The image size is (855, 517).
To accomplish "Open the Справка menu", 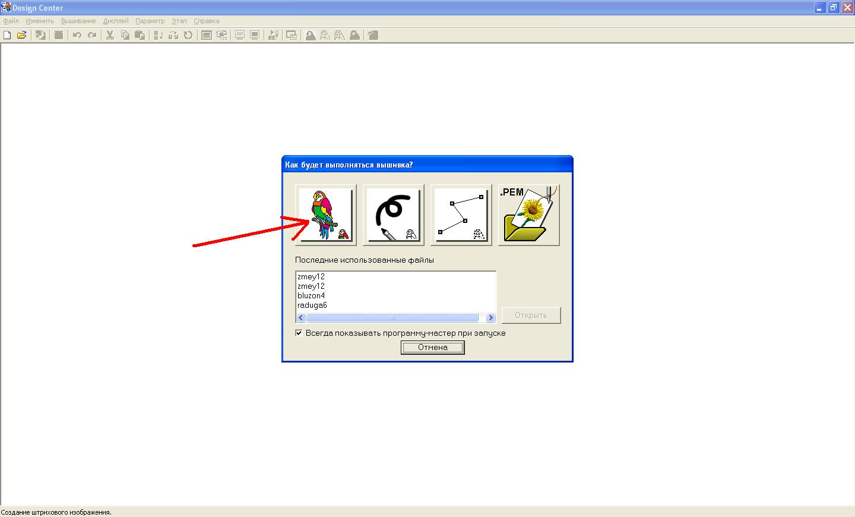I will (x=206, y=21).
